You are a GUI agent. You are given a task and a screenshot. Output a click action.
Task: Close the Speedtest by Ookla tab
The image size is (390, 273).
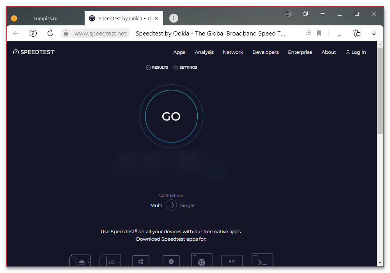156,18
